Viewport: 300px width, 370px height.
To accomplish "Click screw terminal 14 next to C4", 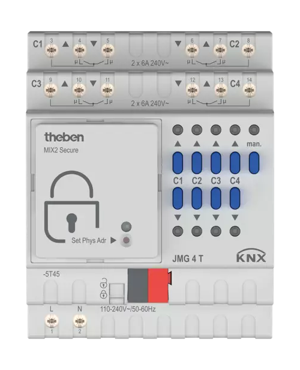I will point(249,89).
